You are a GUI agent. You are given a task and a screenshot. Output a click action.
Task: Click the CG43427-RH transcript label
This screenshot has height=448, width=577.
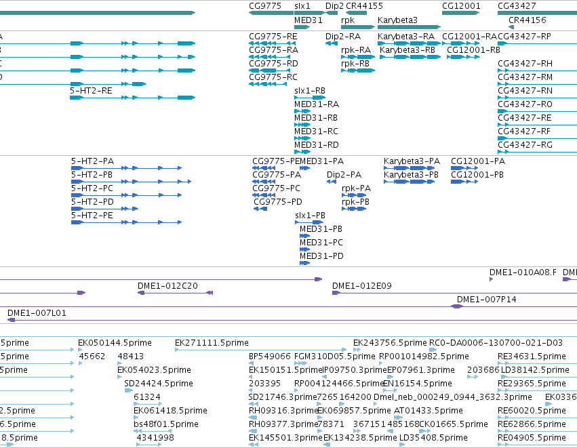(525, 63)
